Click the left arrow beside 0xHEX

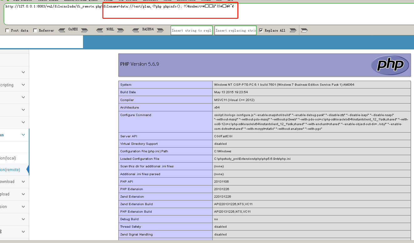coord(62,30)
